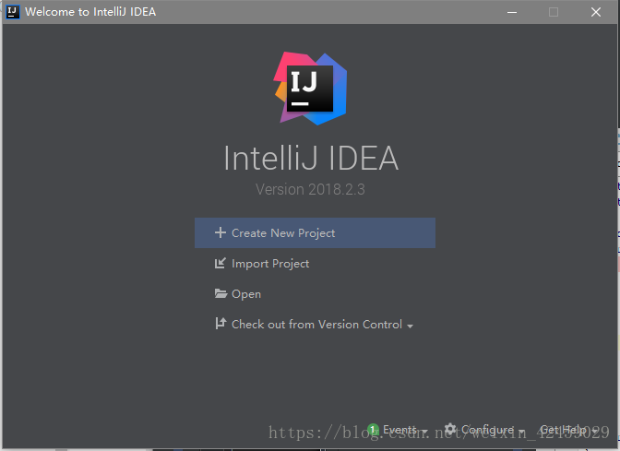The height and width of the screenshot is (451, 620).
Task: Click the Configure gear icon
Action: (x=450, y=429)
